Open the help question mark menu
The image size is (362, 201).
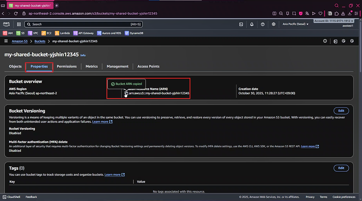click(263, 24)
